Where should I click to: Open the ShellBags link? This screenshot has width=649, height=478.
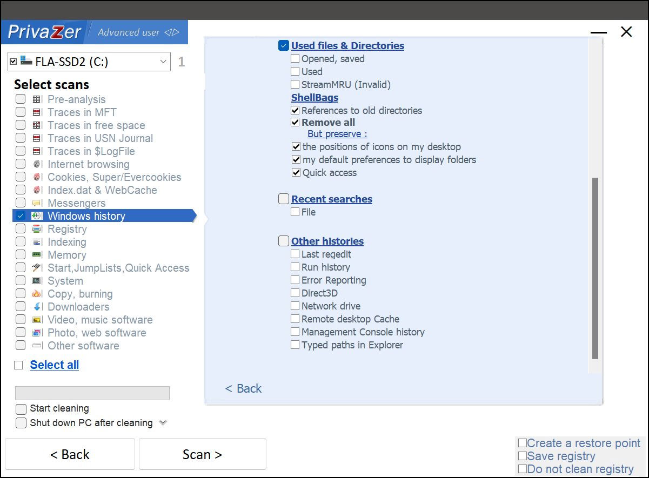point(315,98)
